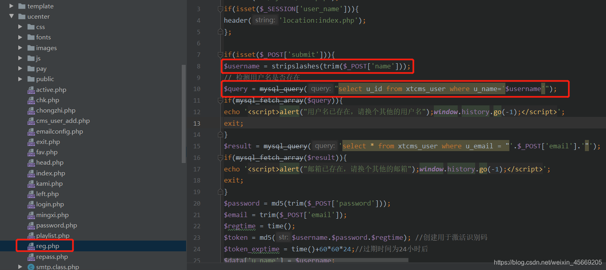The width and height of the screenshot is (606, 270).
Task: Click the $username variable on line 8
Action: coord(242,66)
